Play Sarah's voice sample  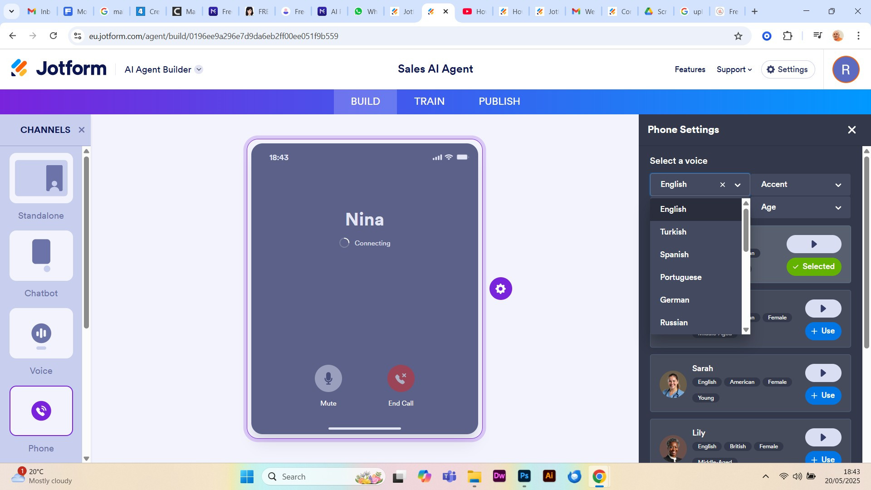[x=823, y=373]
